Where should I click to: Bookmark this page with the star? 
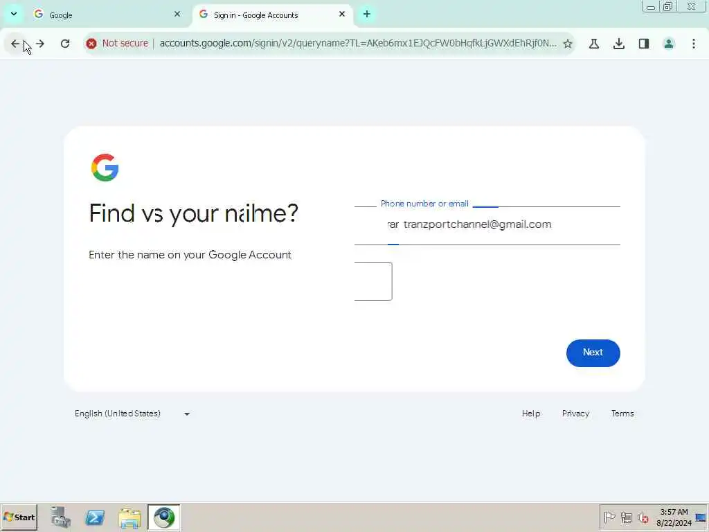click(568, 44)
